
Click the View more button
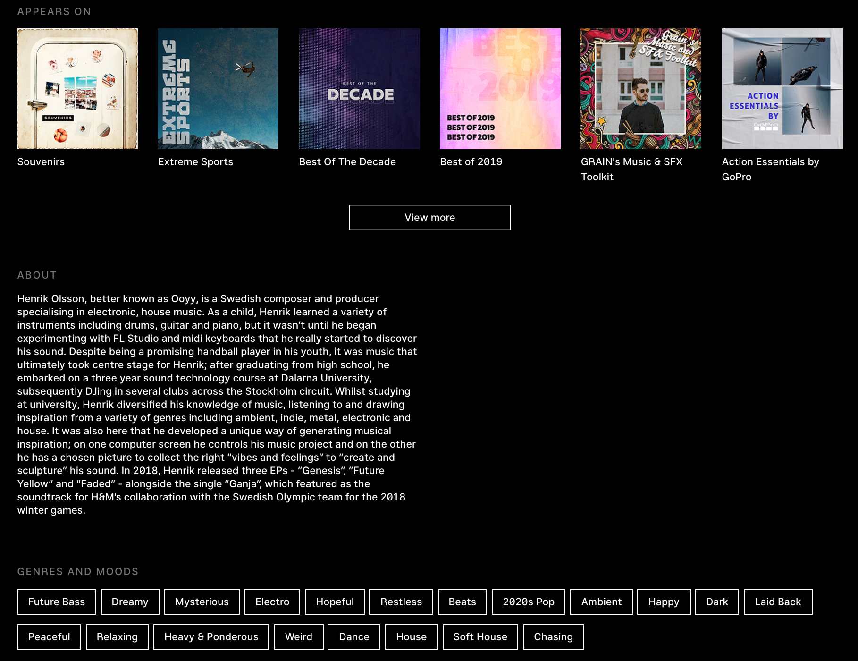(x=429, y=218)
